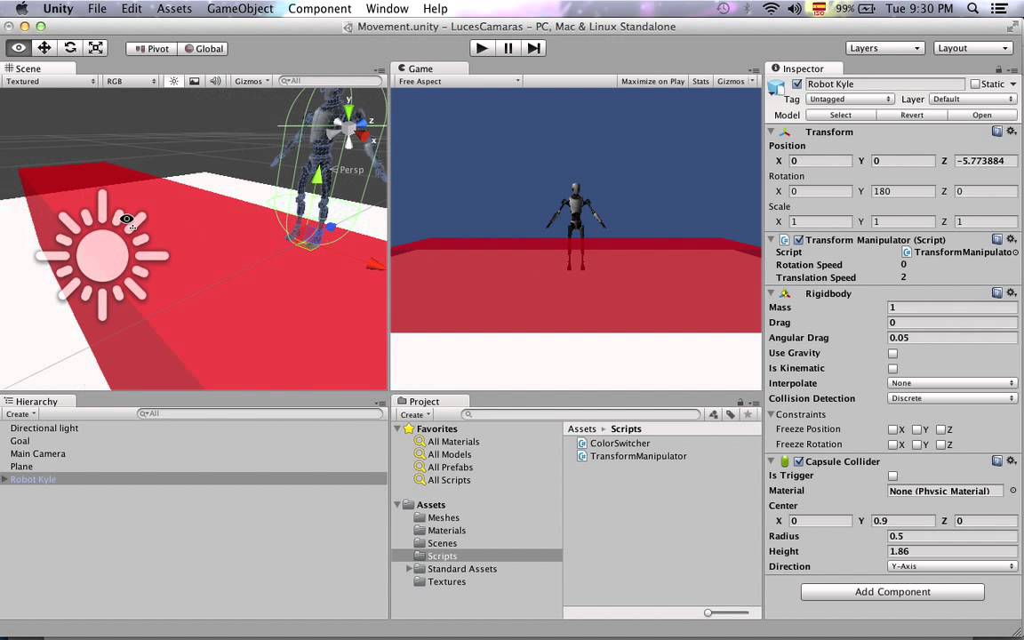Toggle scene lighting sun icon
This screenshot has width=1024, height=640.
tap(173, 81)
